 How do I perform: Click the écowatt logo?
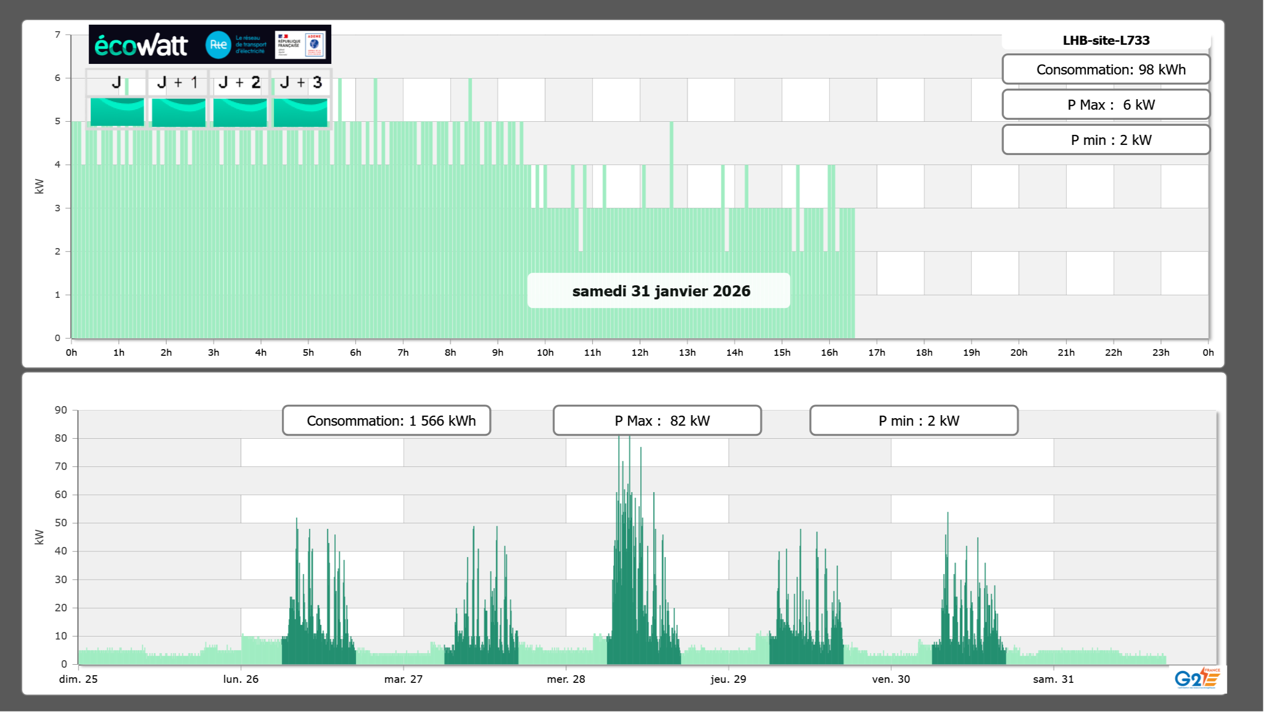point(141,45)
